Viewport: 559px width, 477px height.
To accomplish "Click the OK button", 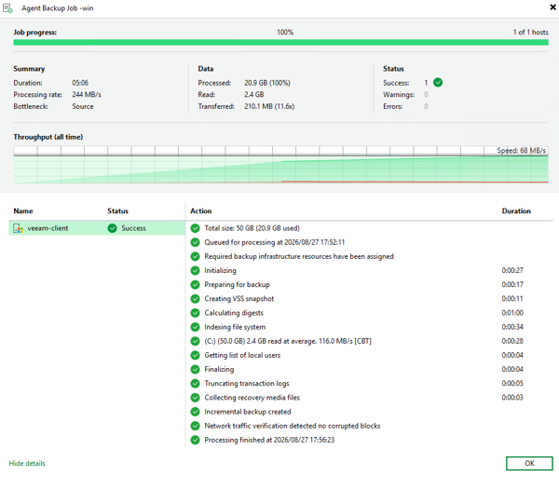I will pyautogui.click(x=529, y=463).
